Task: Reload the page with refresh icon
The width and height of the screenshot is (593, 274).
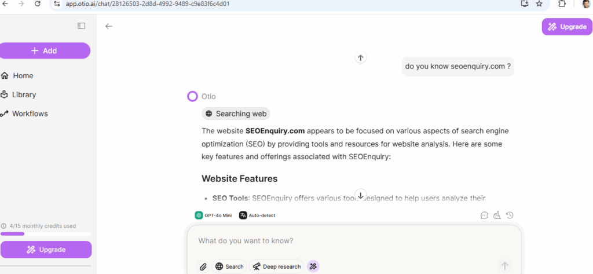Action: click(x=38, y=3)
